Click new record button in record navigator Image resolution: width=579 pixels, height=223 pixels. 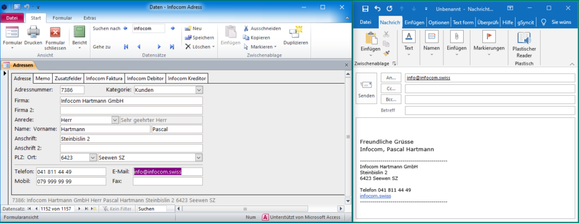point(94,209)
